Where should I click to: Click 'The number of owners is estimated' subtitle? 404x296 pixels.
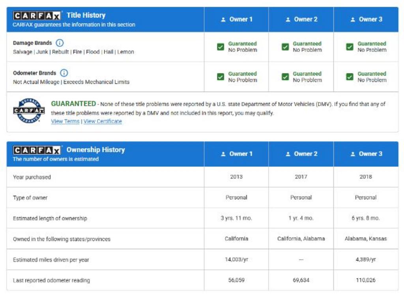[x=56, y=159]
